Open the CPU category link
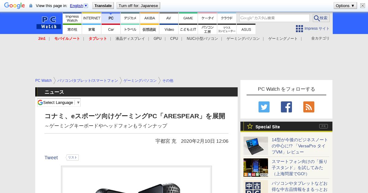This screenshot has height=193, width=368. pyautogui.click(x=174, y=39)
